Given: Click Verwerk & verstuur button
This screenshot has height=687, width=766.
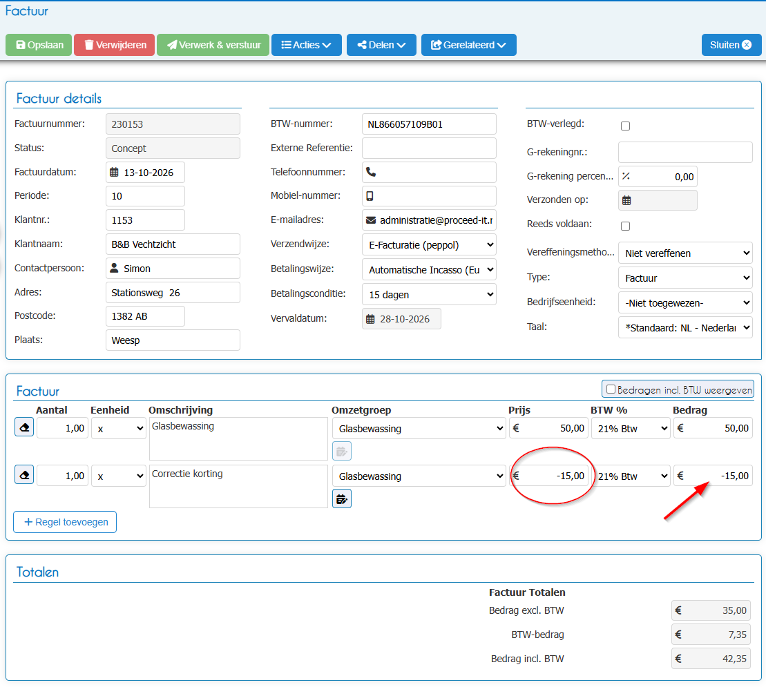Looking at the screenshot, I should click(213, 45).
